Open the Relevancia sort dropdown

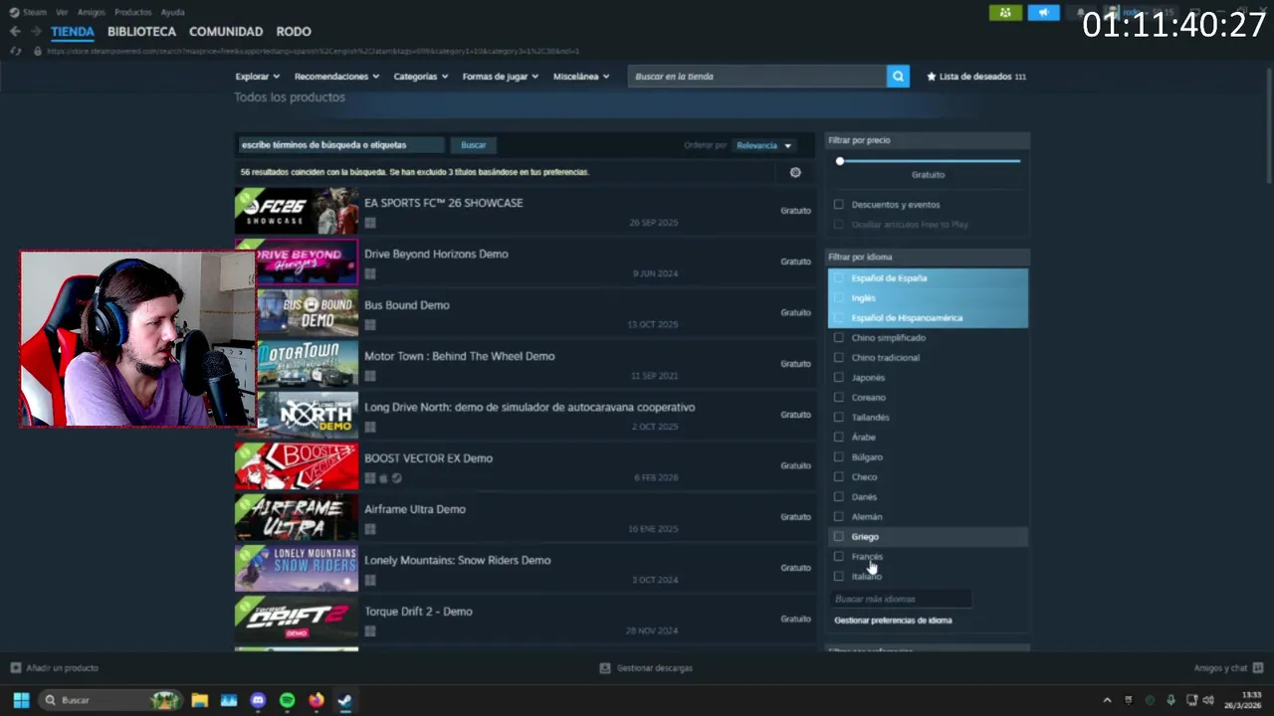pyautogui.click(x=763, y=145)
